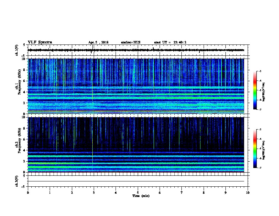Click the '5' tick label on time axis
The width and height of the screenshot is (279, 216).
pyautogui.click(x=138, y=192)
